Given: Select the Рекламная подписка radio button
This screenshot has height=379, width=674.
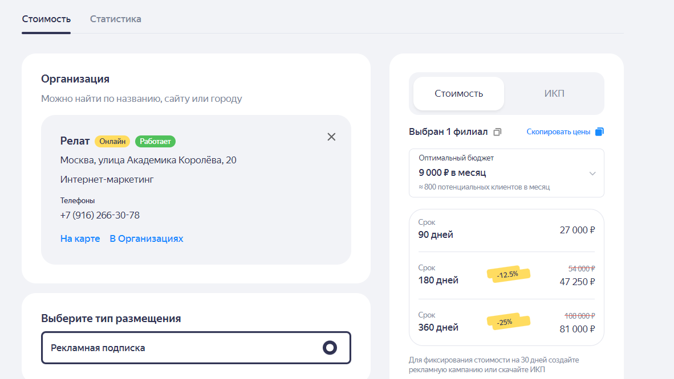Looking at the screenshot, I should (x=330, y=348).
